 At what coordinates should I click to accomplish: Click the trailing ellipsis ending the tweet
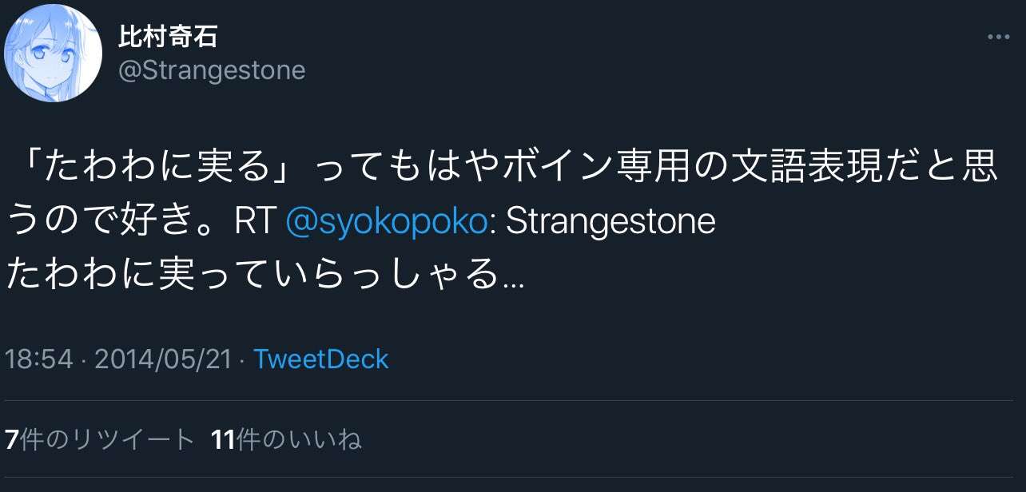(x=512, y=281)
